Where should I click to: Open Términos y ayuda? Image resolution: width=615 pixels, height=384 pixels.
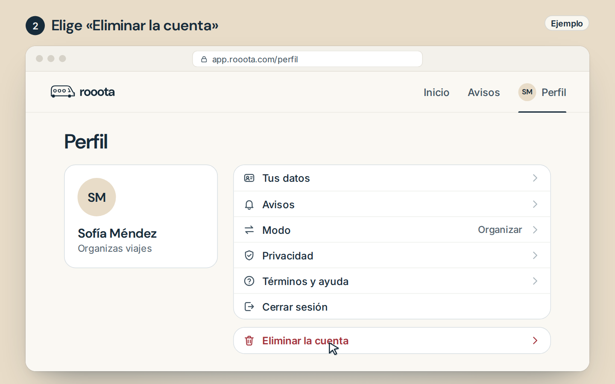(392, 281)
